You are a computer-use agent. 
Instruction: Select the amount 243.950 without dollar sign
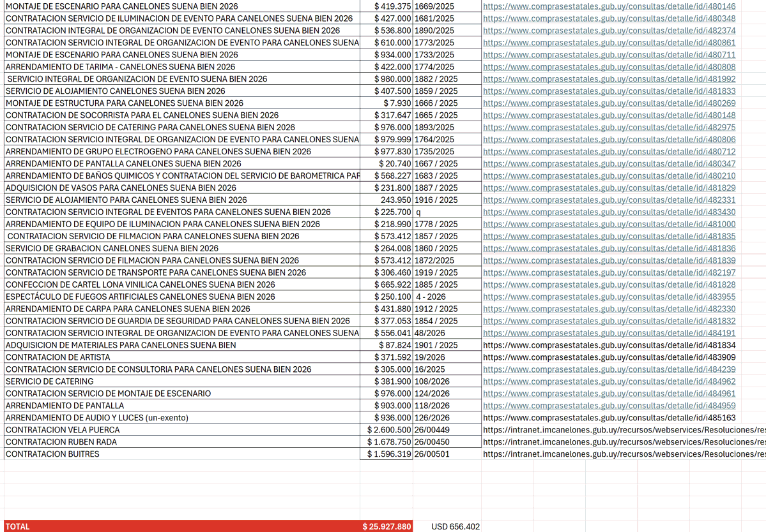tap(387, 200)
